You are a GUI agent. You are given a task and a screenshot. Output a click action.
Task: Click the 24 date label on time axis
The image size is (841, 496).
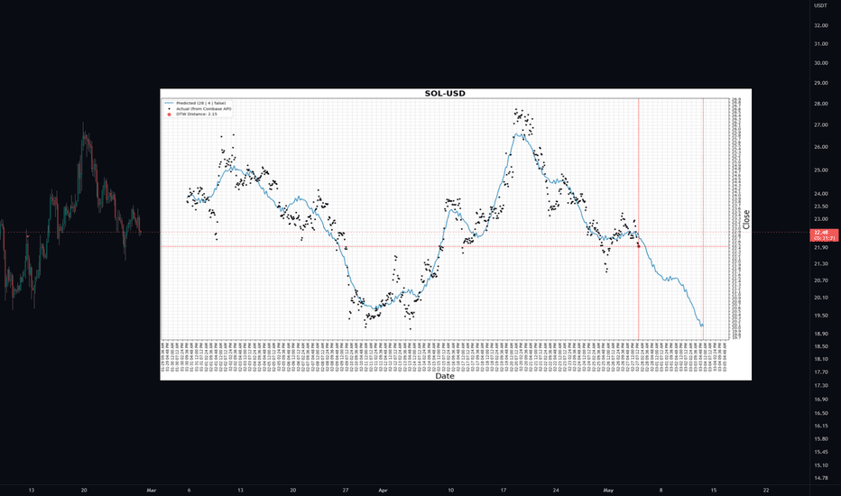click(556, 490)
